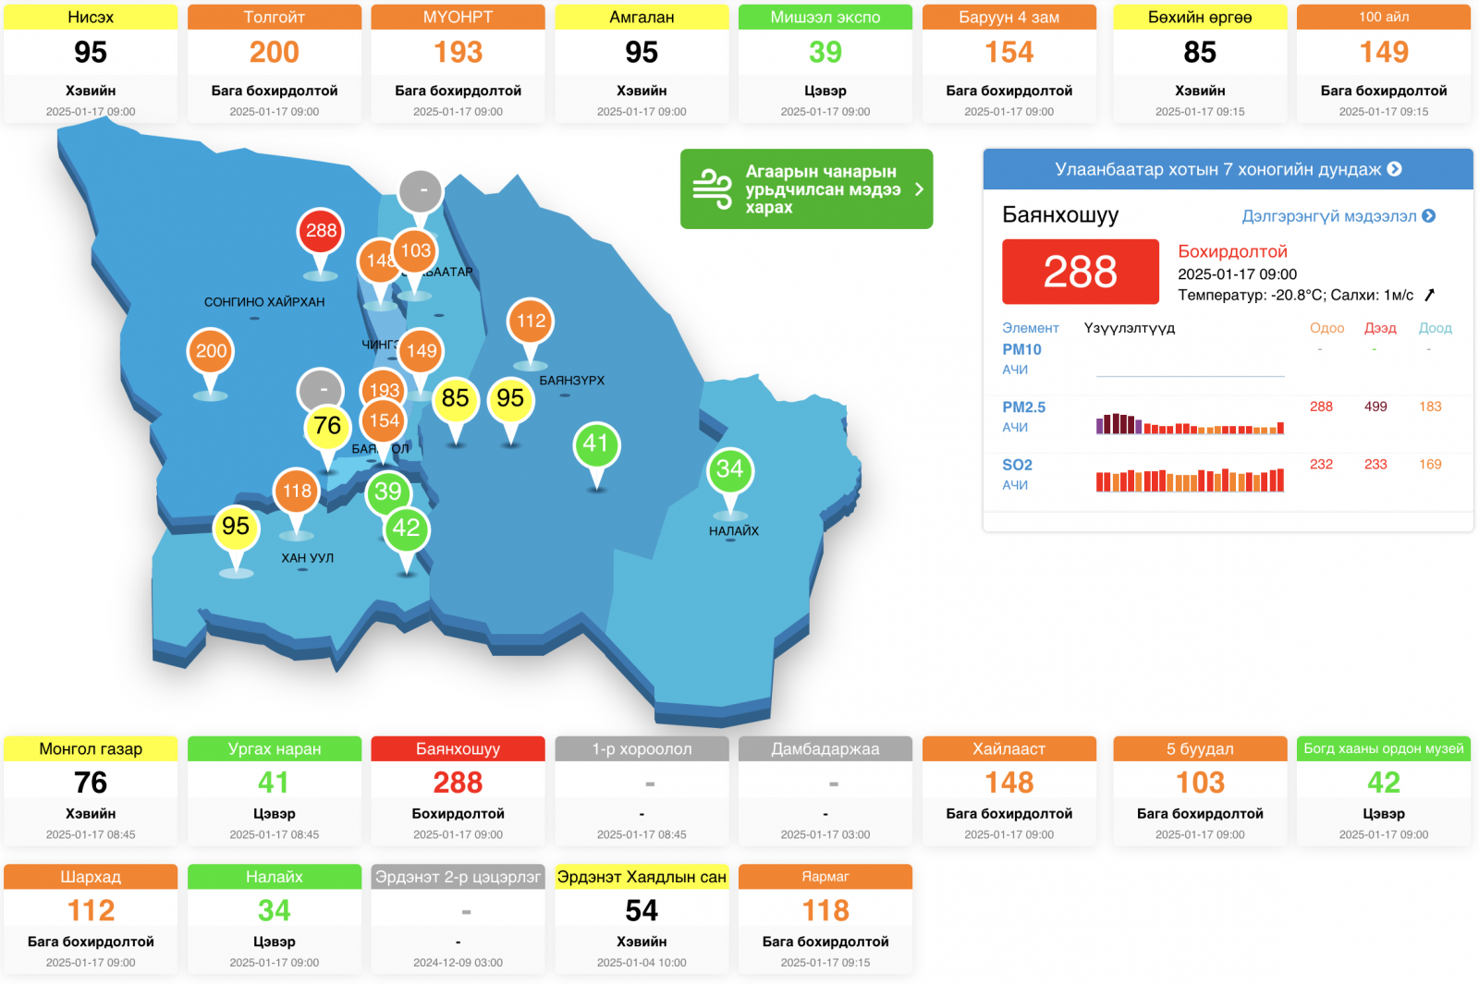Select the Баруун 4 зам station card

pos(1009,63)
